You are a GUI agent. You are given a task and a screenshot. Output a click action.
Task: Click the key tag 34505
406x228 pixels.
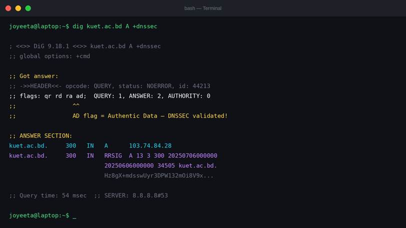tap(166, 166)
